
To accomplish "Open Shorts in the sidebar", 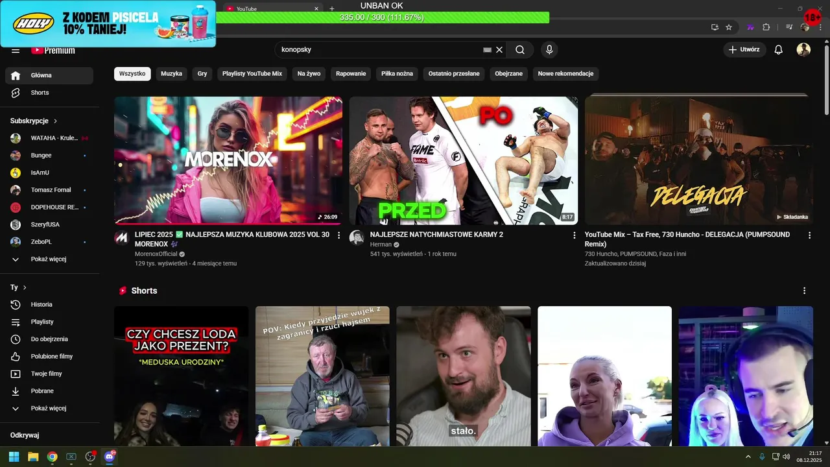I will [49, 93].
